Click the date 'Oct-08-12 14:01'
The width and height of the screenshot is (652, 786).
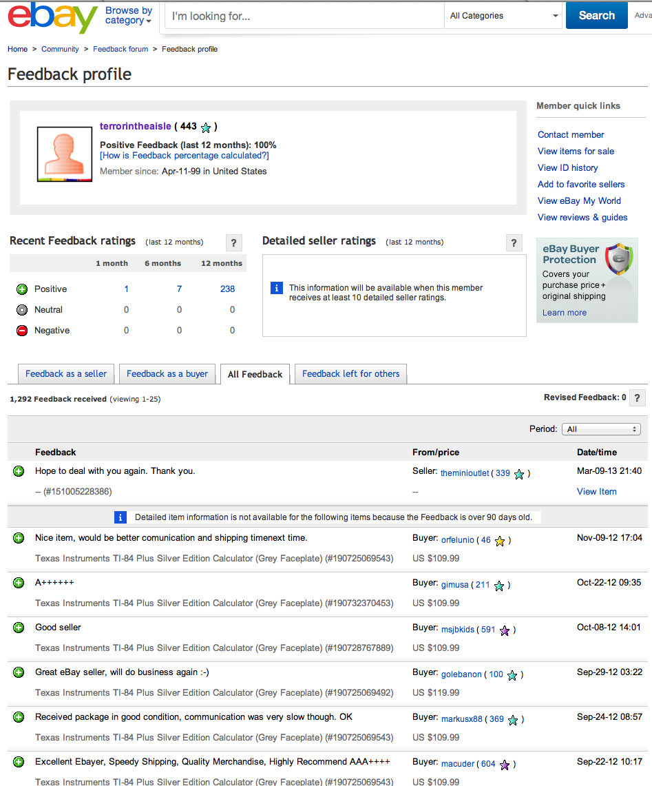pyautogui.click(x=609, y=628)
